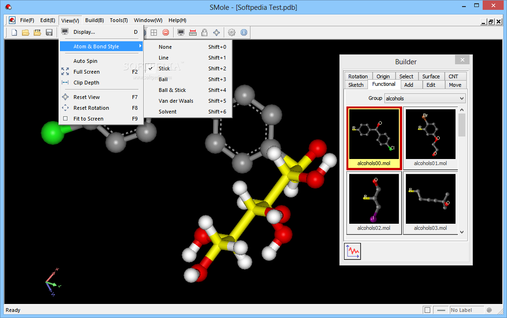Click the gray sphere icon in status bar

[x=489, y=310]
